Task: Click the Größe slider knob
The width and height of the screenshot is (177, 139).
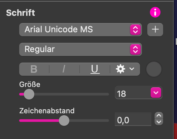Action: point(29,94)
